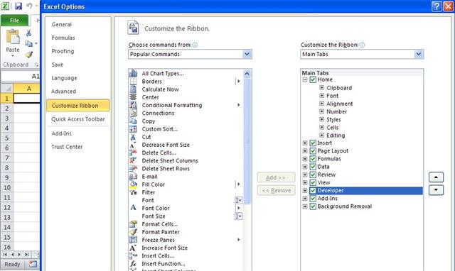Click the Format Painter brush icon in list
The image size is (455, 271).
coord(133,232)
